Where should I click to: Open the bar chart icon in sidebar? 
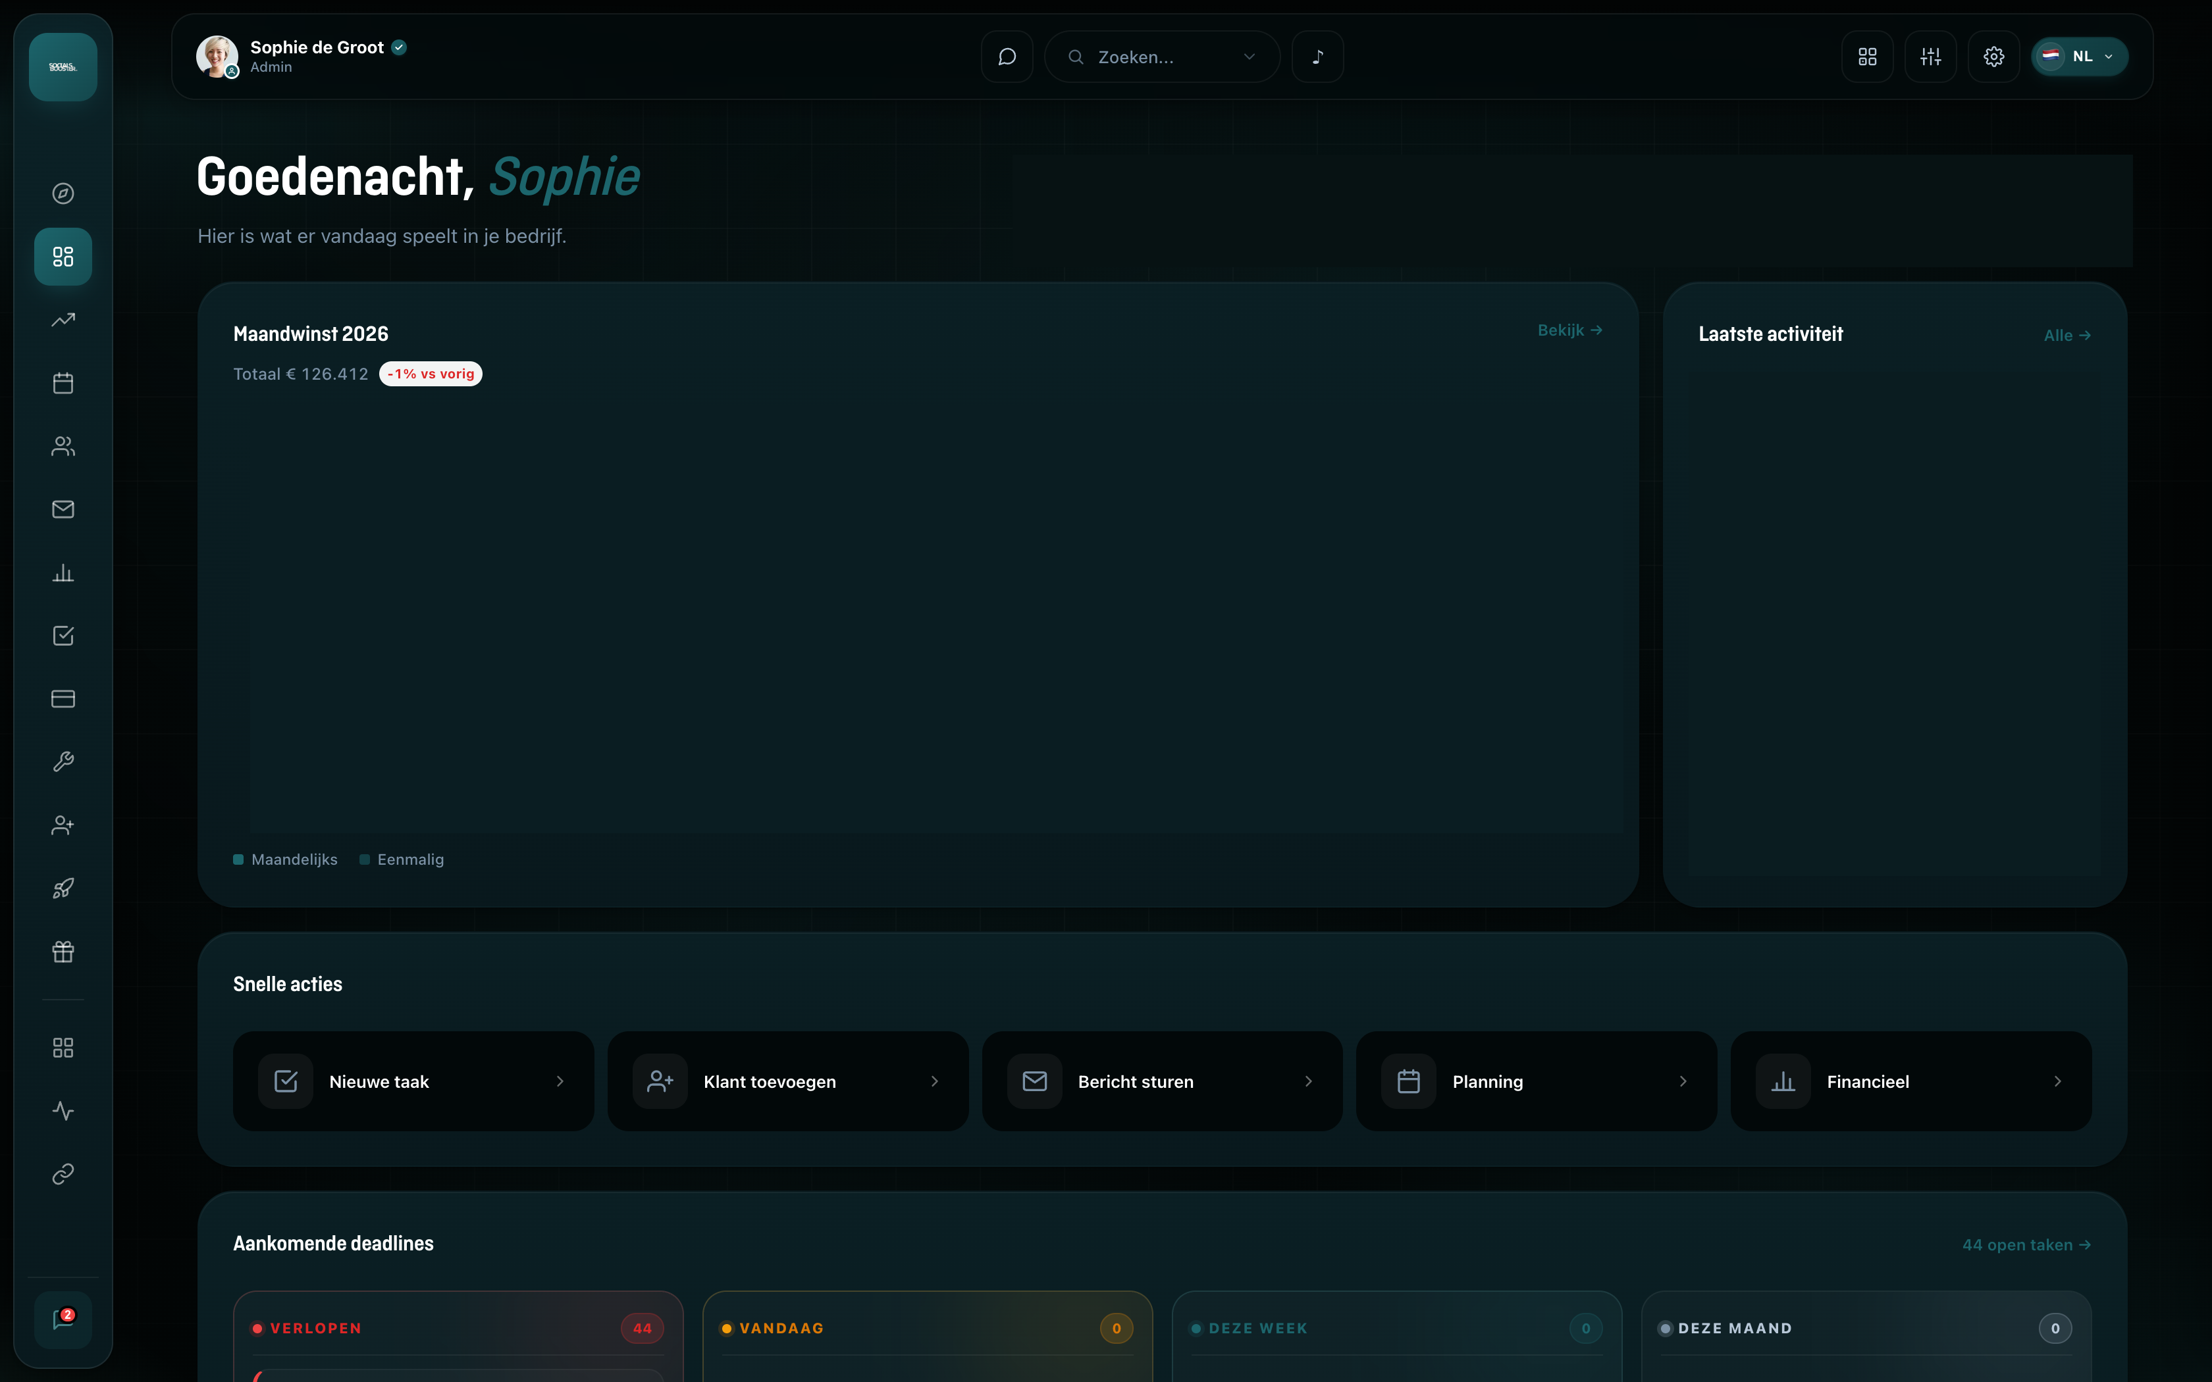coord(63,572)
